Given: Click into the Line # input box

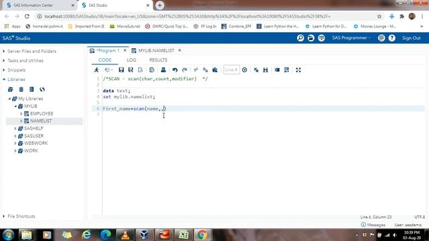Looking at the screenshot, I should (x=231, y=70).
